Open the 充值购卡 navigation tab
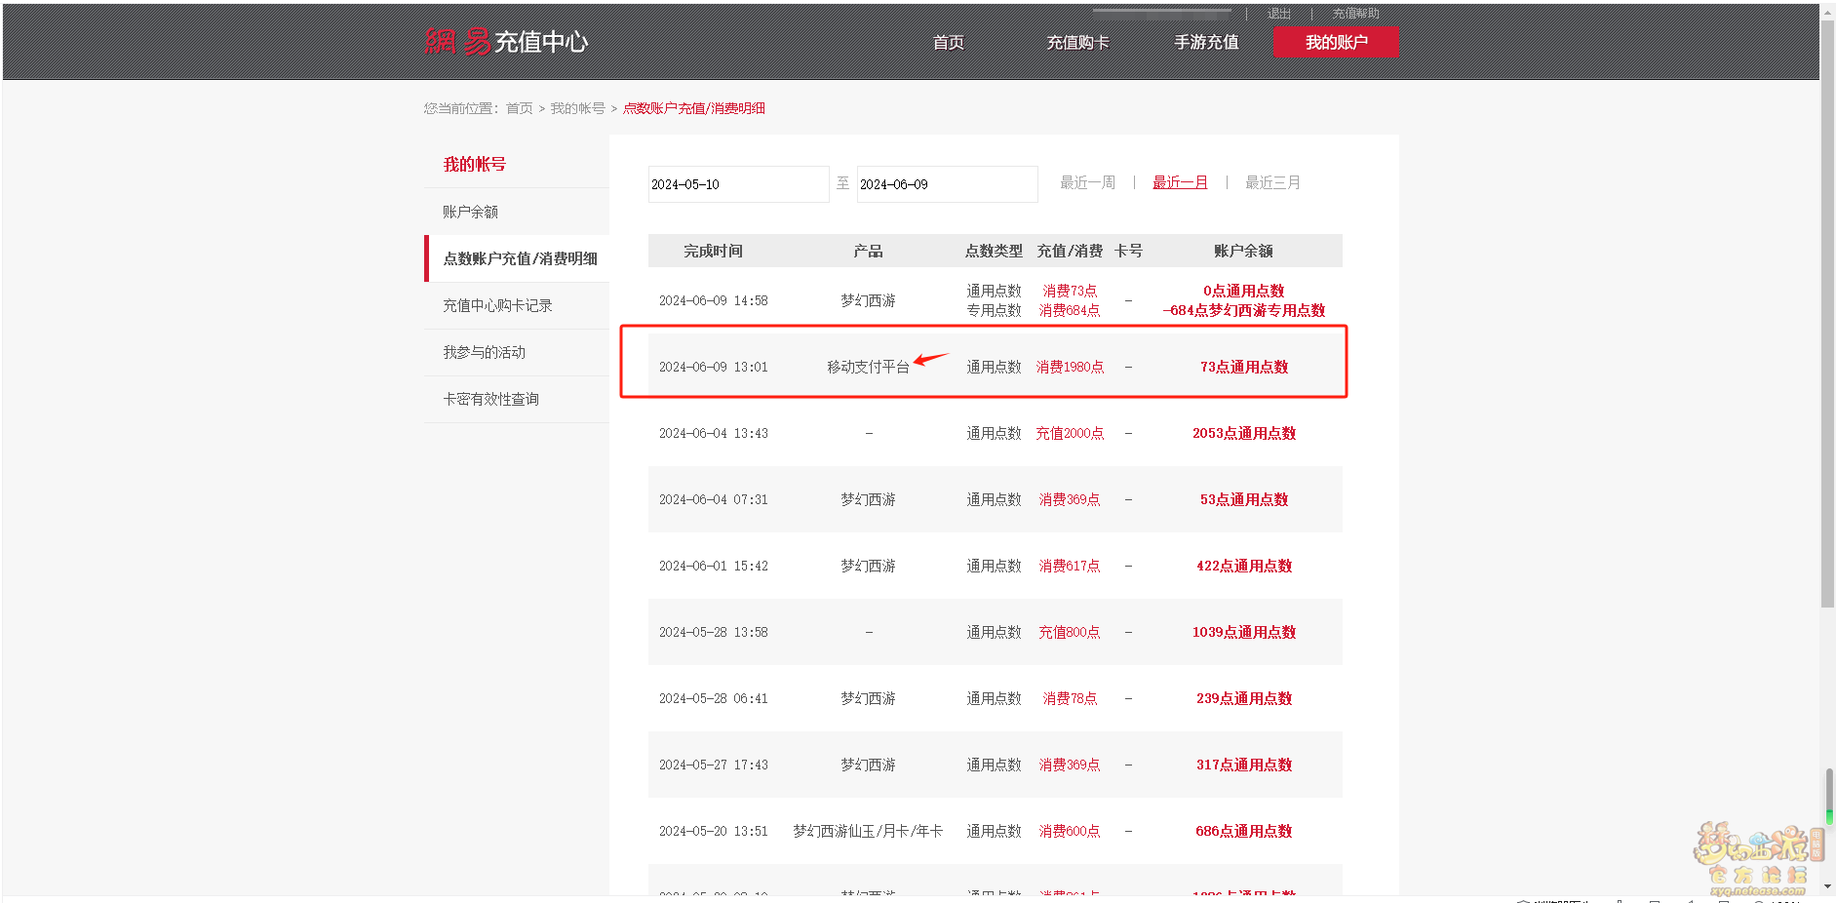 point(1077,42)
